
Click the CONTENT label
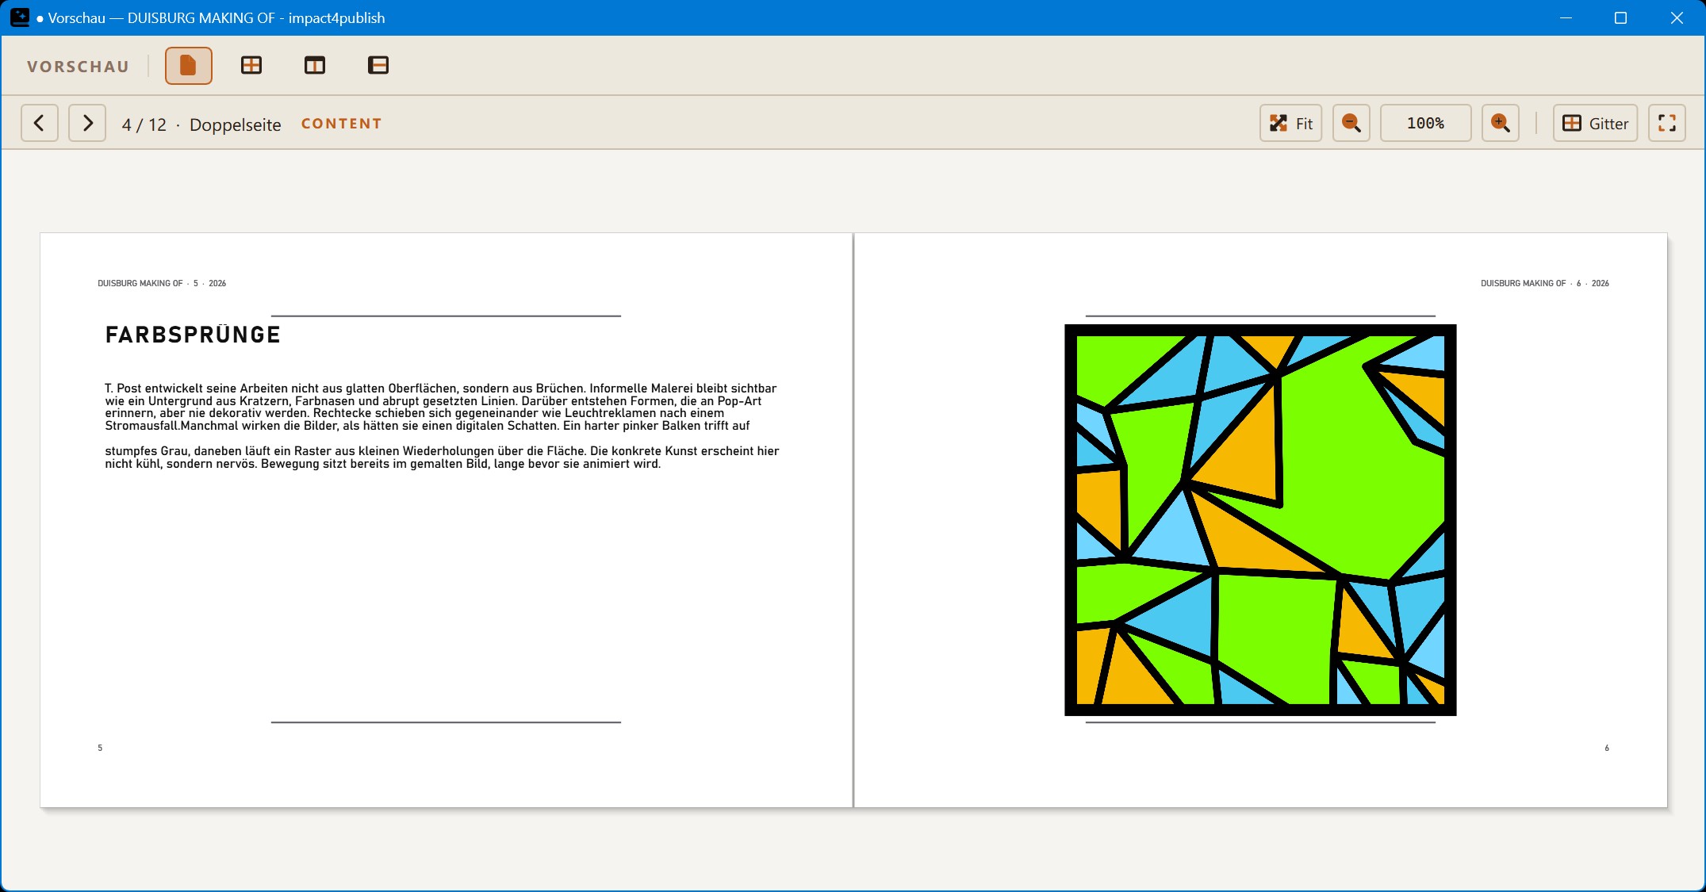click(342, 124)
